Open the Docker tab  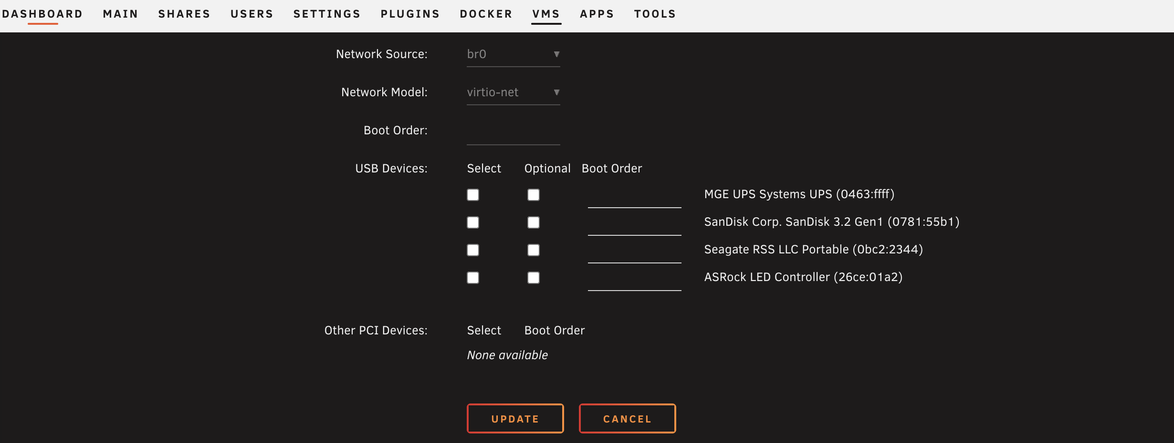486,14
